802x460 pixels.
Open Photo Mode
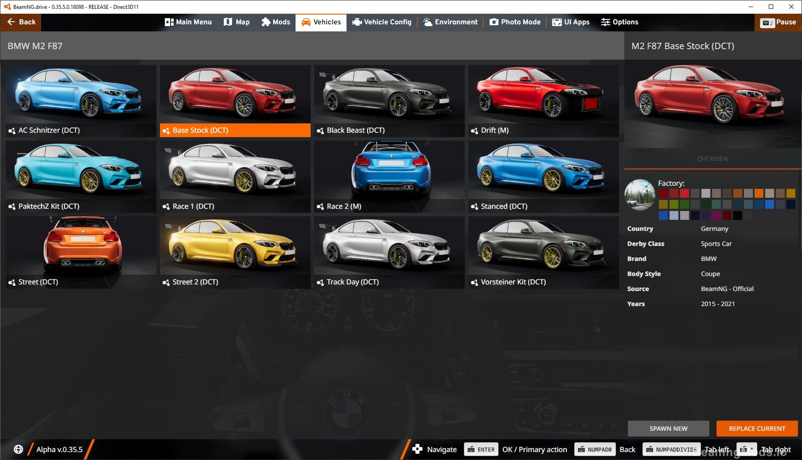tap(515, 22)
